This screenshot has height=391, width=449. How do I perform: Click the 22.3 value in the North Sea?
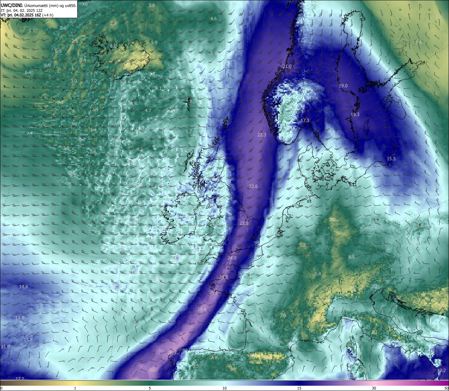(x=262, y=135)
